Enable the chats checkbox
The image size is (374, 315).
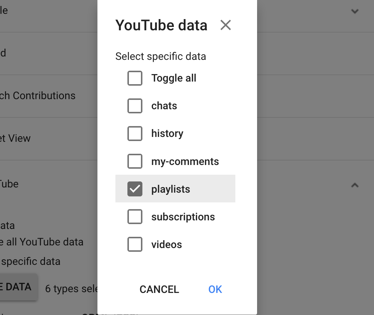pos(135,106)
